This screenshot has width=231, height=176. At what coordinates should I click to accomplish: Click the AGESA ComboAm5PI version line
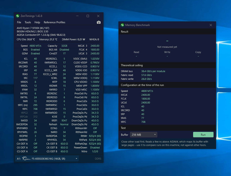tap(41, 35)
